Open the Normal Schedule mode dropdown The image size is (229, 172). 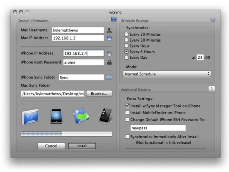tap(167, 74)
